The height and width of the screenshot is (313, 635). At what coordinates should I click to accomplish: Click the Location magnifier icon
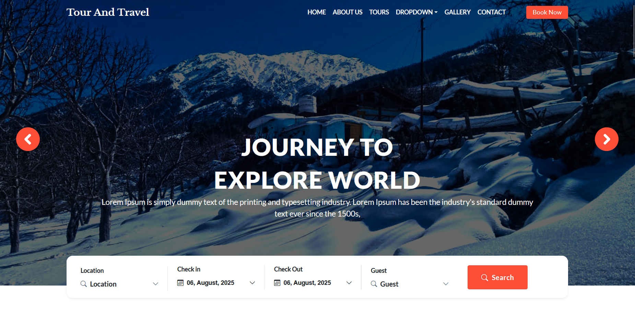83,284
